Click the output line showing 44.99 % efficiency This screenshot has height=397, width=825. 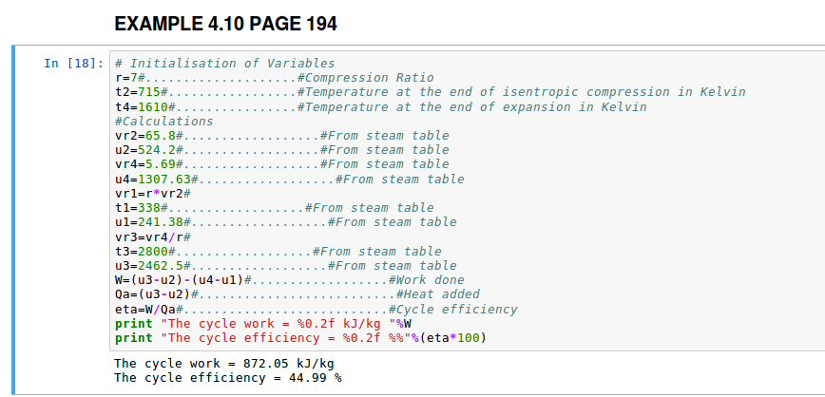pyautogui.click(x=227, y=378)
